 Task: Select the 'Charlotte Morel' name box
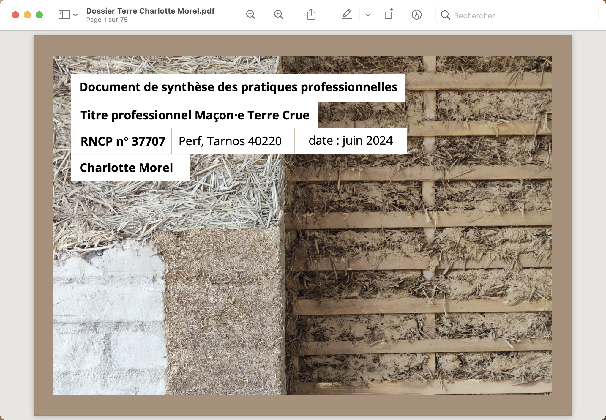[x=127, y=168]
